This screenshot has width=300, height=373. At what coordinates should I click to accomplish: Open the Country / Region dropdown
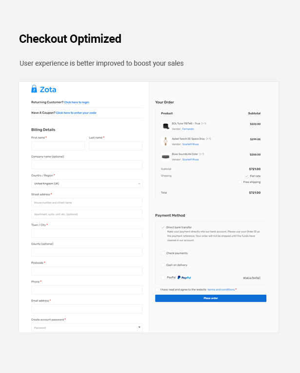click(x=87, y=184)
